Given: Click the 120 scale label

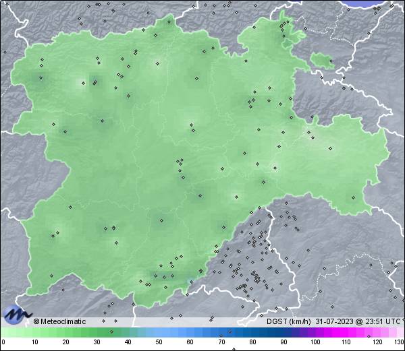Looking at the screenshot, I should (377, 342).
